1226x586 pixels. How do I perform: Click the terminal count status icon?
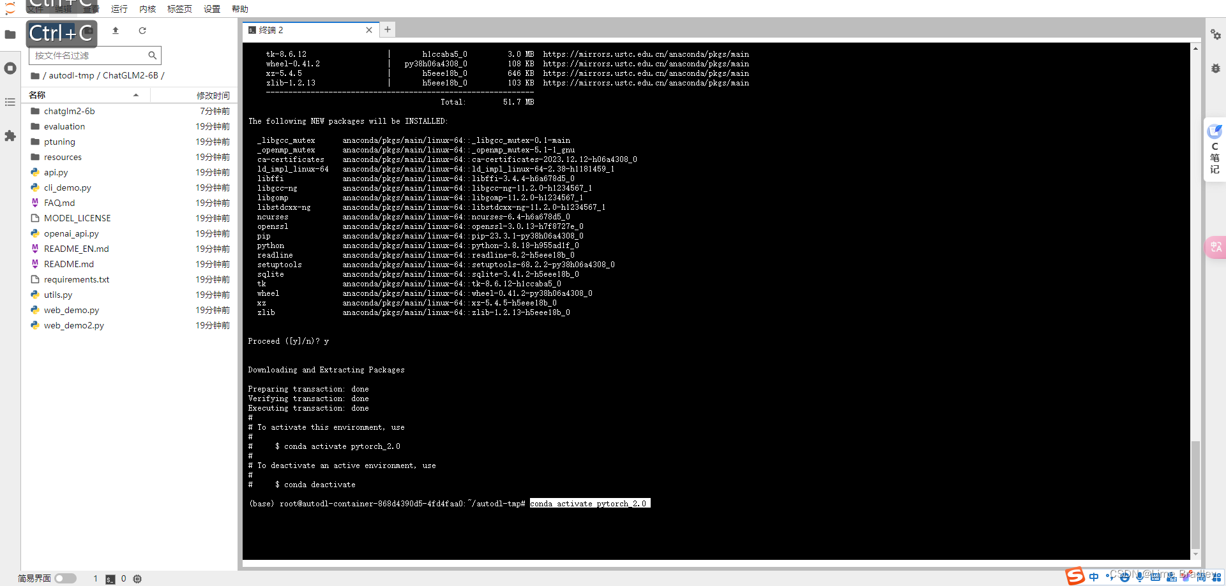(110, 578)
